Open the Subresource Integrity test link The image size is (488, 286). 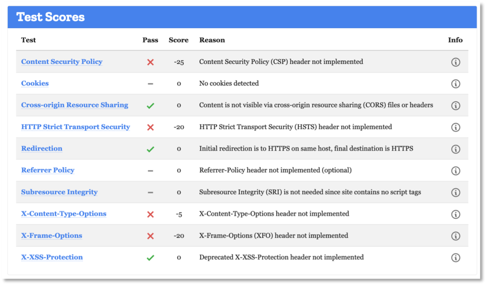(x=59, y=192)
